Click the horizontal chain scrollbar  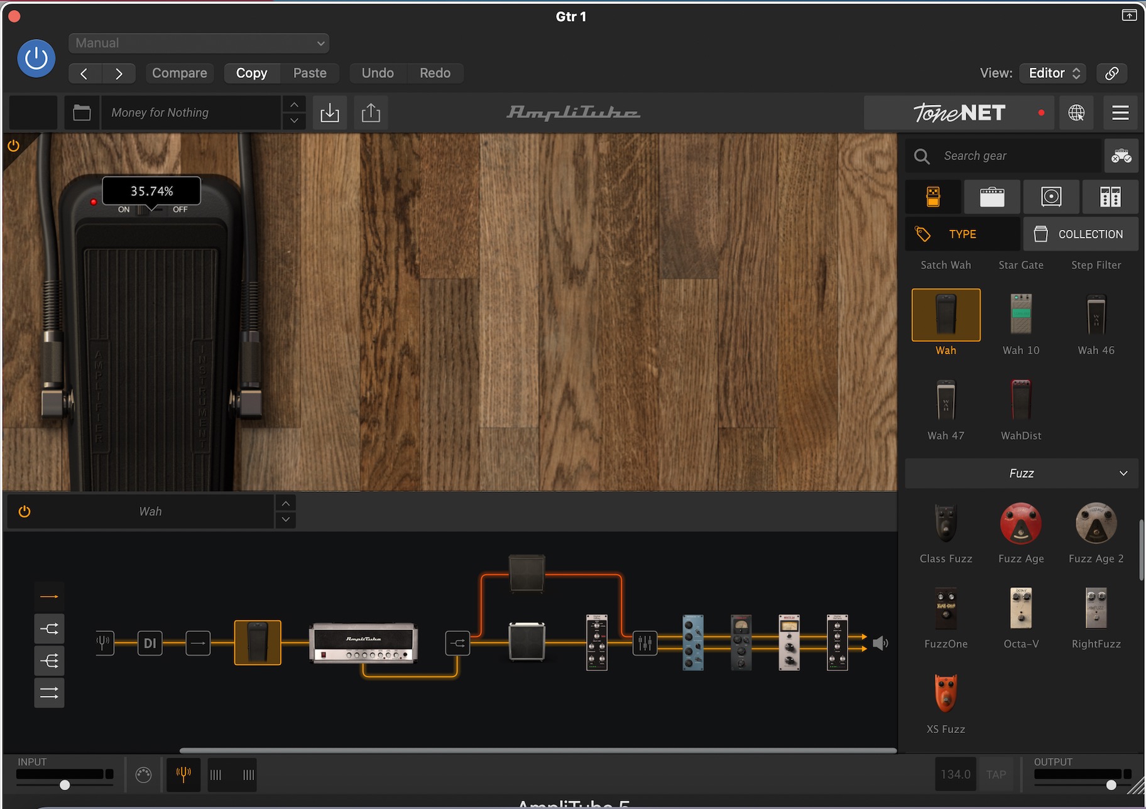click(x=538, y=751)
